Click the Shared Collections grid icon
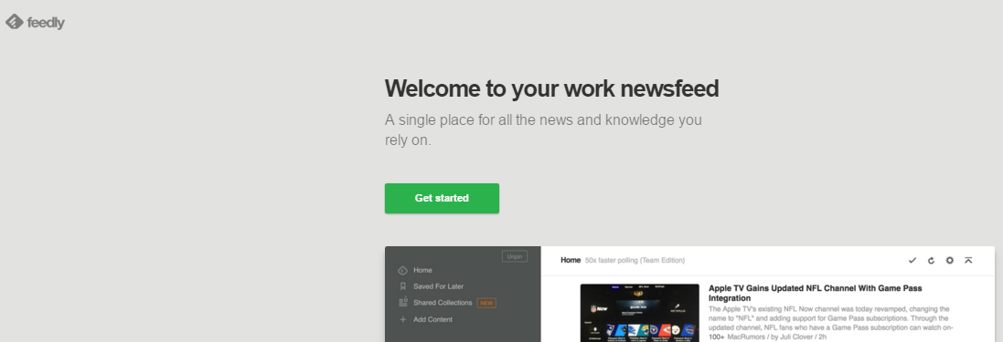Viewport: 1003px width, 342px height. pos(403,303)
